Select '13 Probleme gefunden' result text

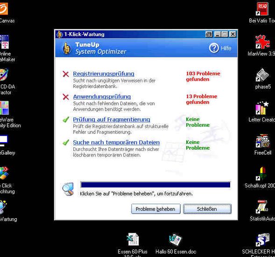pos(202,99)
